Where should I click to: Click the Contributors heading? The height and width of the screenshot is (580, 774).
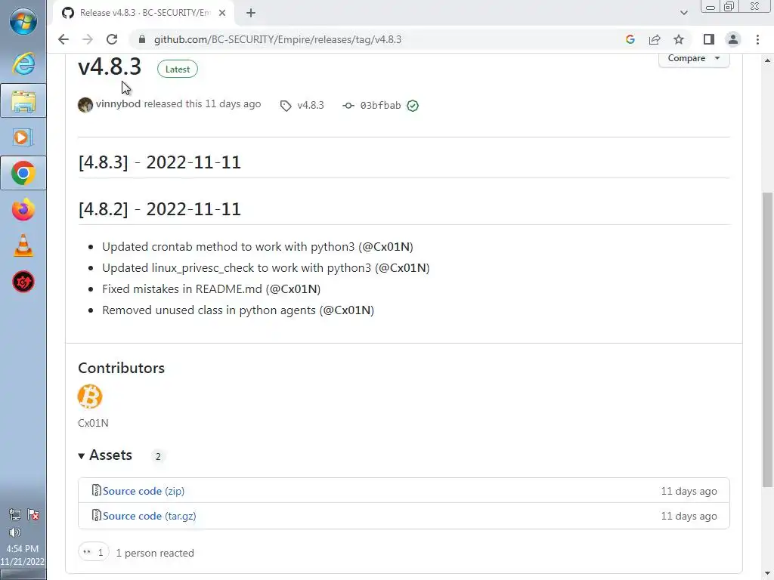[122, 368]
